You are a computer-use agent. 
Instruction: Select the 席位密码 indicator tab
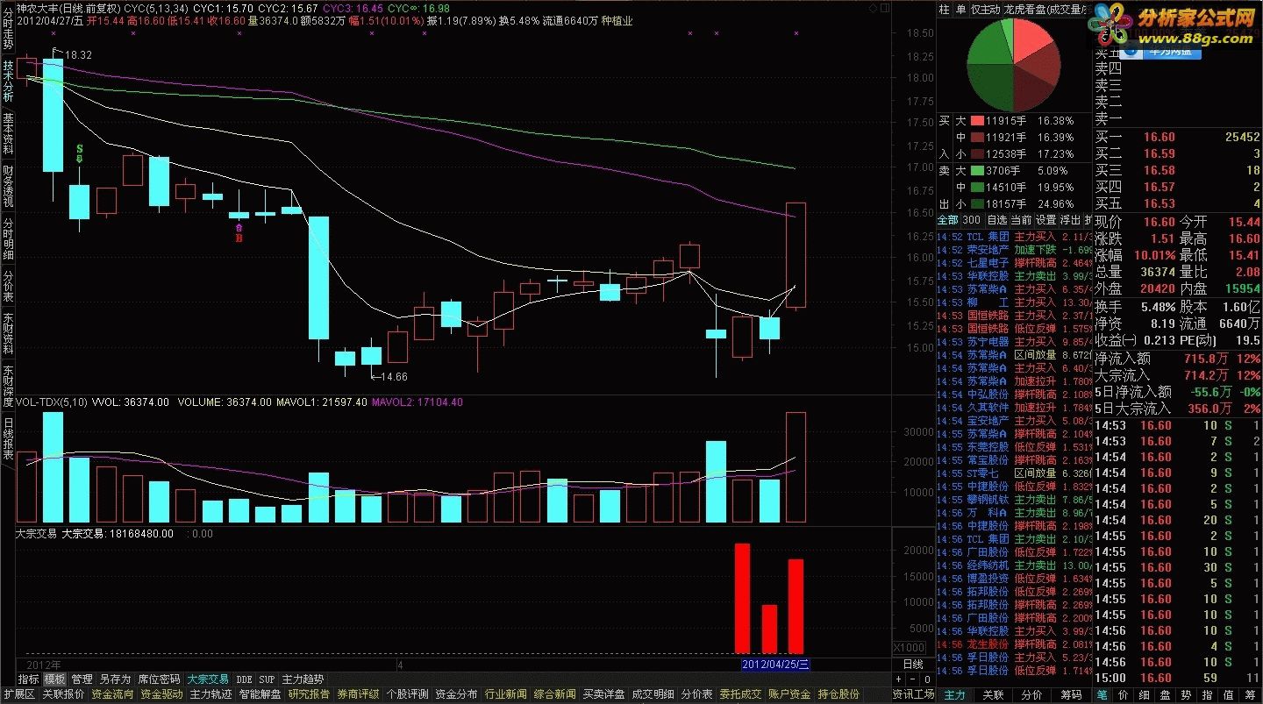coord(159,679)
